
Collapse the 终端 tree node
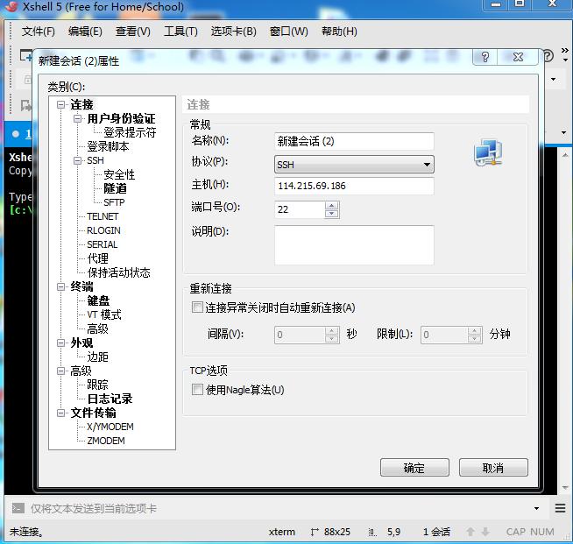pos(60,286)
